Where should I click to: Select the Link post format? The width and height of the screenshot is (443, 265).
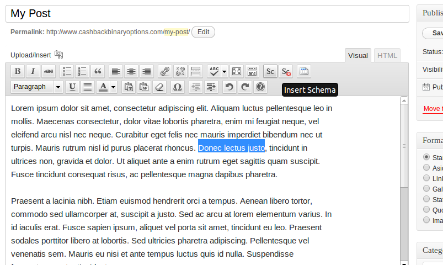[x=426, y=178]
